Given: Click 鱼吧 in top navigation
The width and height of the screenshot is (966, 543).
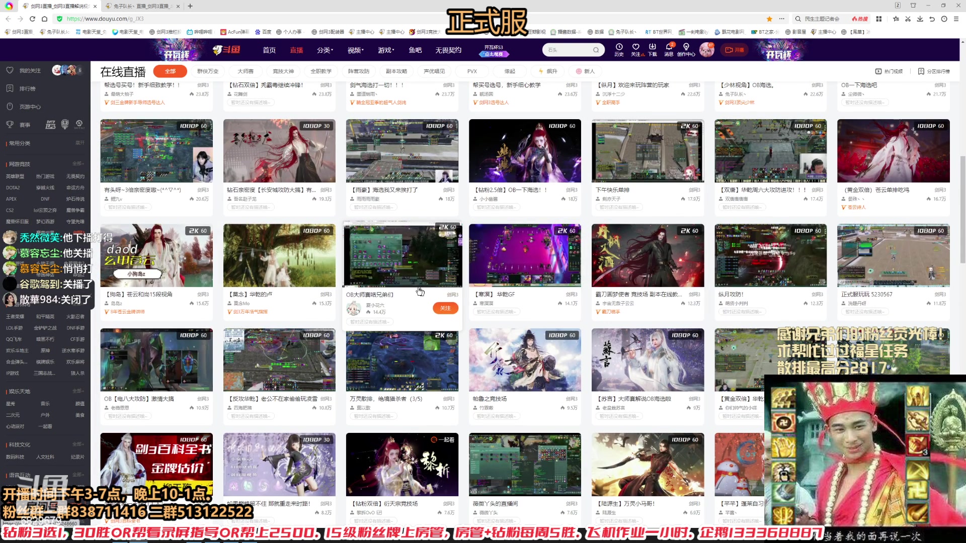Looking at the screenshot, I should pos(415,50).
